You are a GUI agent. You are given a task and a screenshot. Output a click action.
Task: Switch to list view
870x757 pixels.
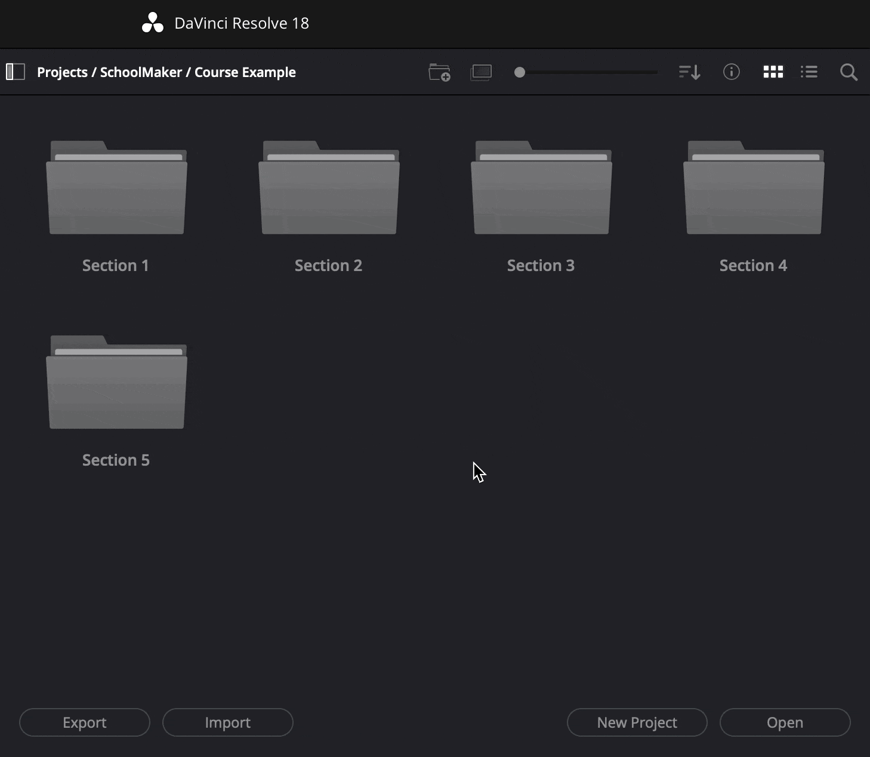pyautogui.click(x=809, y=72)
